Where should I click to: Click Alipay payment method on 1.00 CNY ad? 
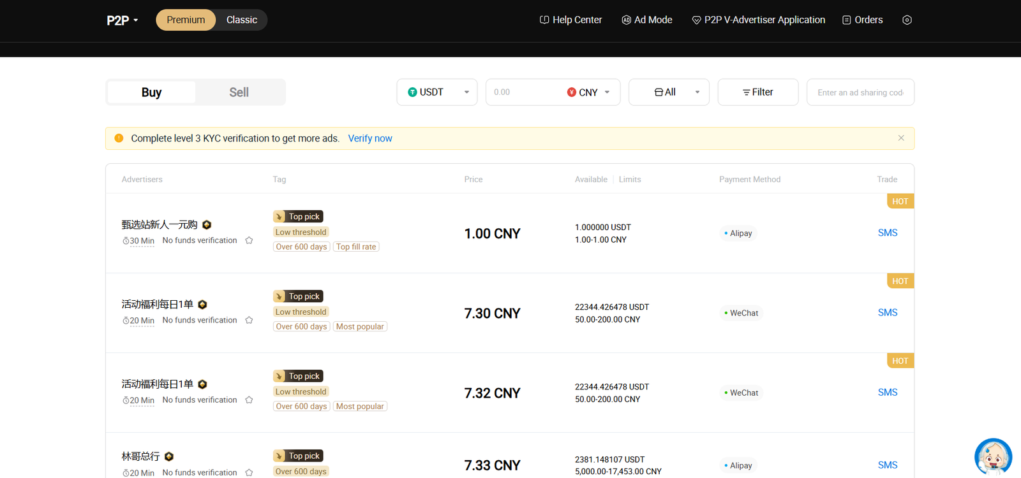[738, 233]
